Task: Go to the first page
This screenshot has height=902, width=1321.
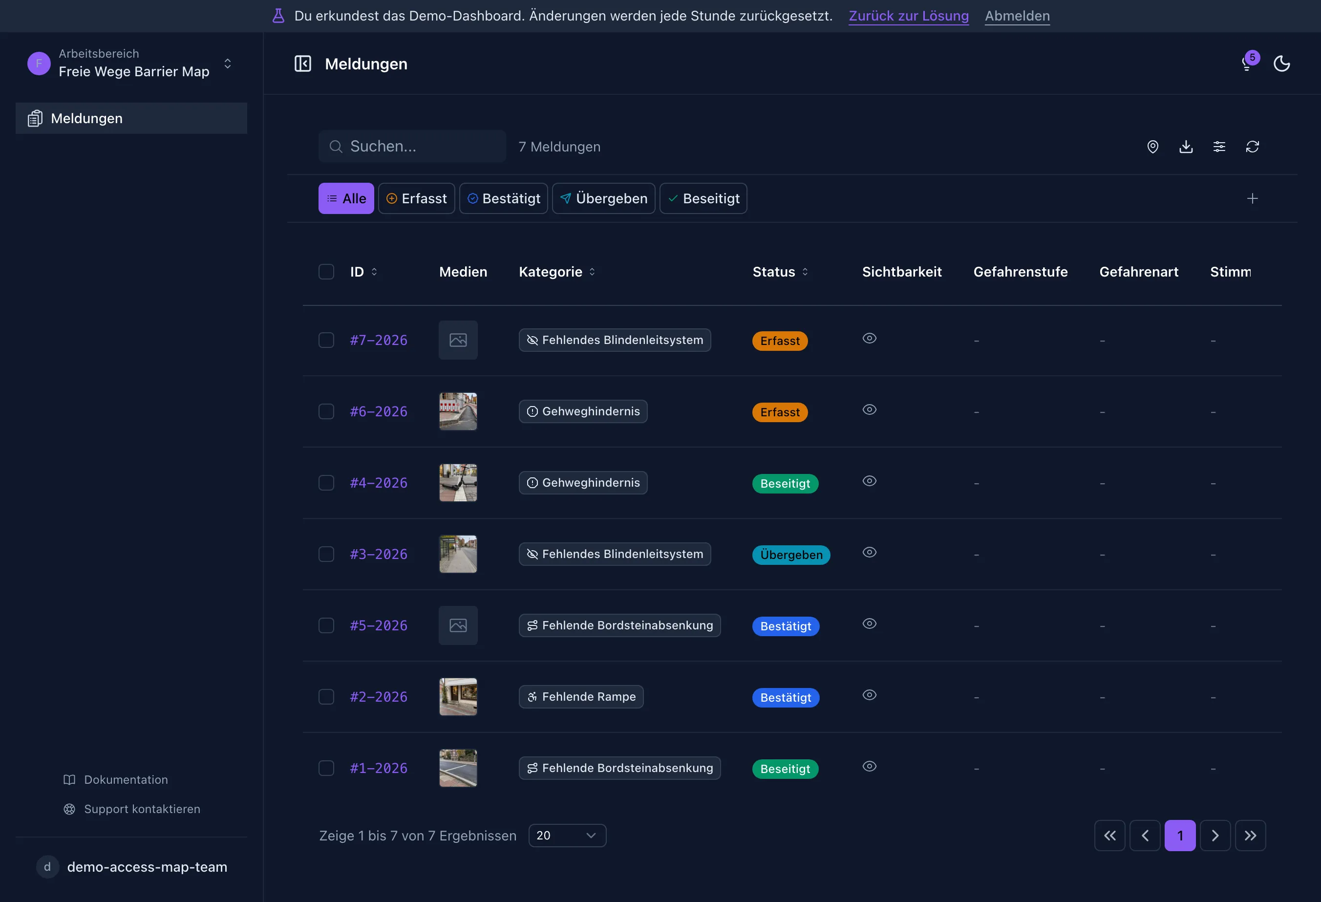Action: tap(1109, 836)
